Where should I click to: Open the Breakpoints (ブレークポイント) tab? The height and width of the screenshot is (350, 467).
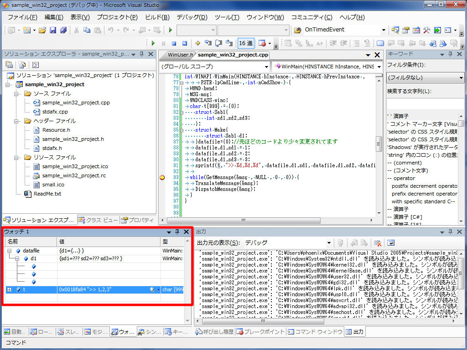tap(261, 332)
